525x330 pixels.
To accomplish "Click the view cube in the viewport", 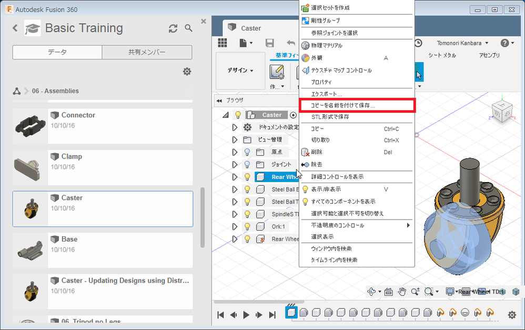I will click(502, 112).
